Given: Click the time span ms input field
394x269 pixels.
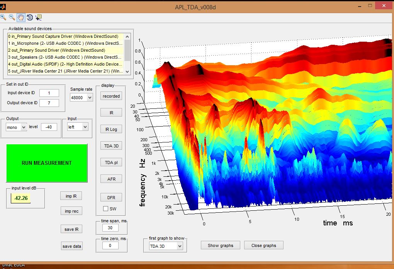Looking at the screenshot, I should click(x=110, y=228).
